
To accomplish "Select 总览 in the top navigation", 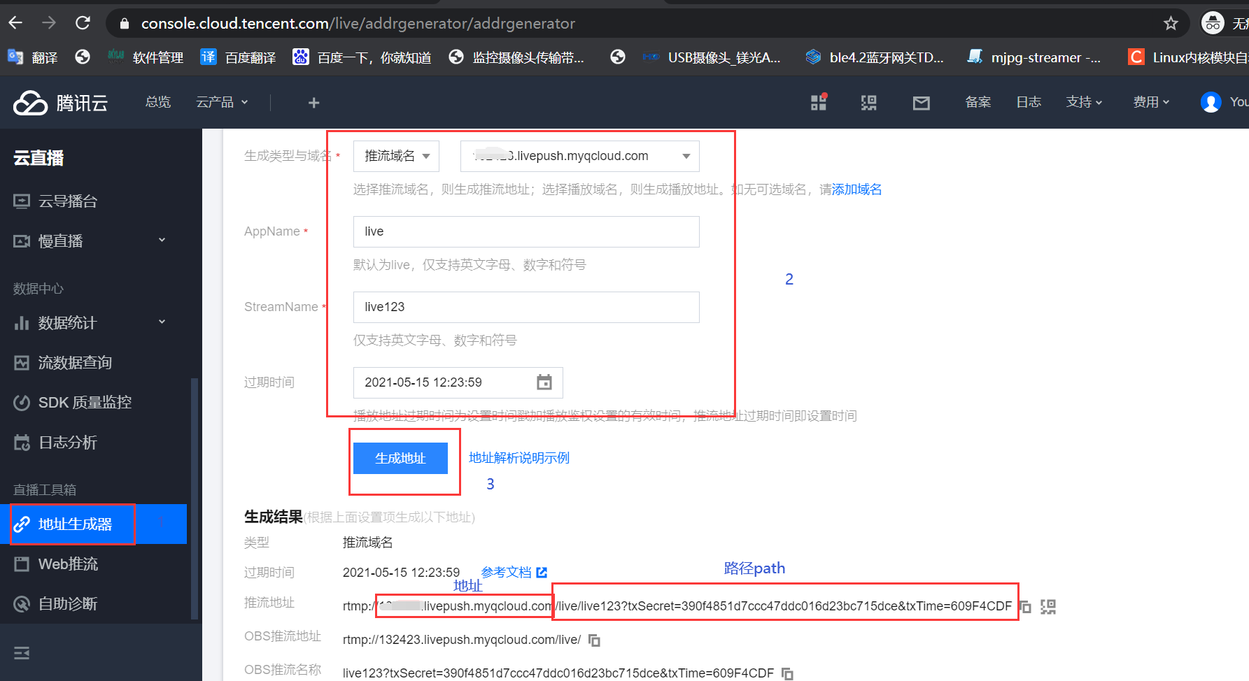I will [x=157, y=102].
